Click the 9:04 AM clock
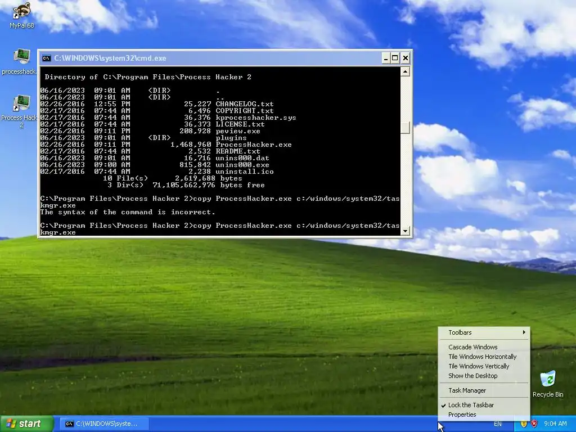The width and height of the screenshot is (576, 432). [555, 424]
